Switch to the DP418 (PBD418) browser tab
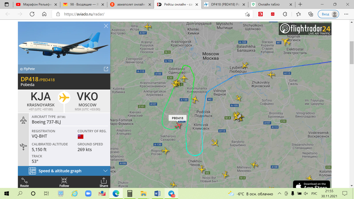354x199 pixels. coord(225,4)
